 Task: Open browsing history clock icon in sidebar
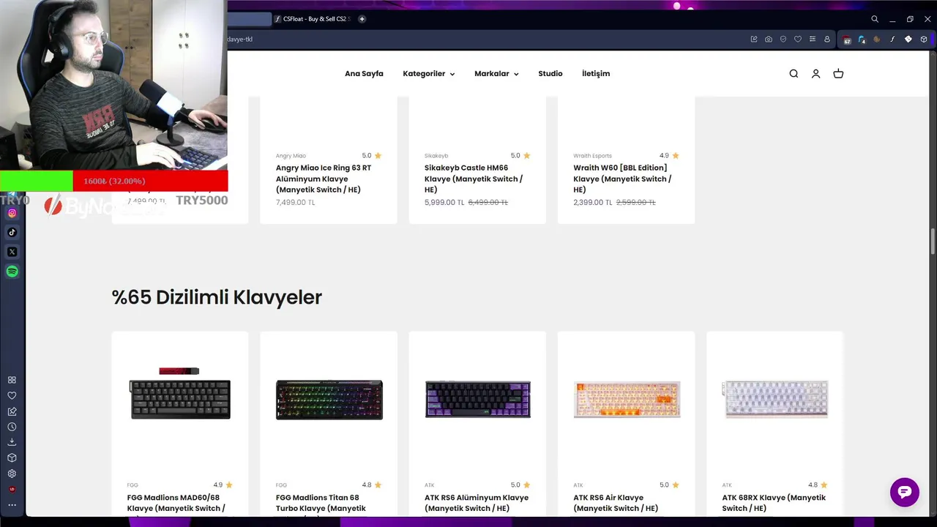click(12, 427)
